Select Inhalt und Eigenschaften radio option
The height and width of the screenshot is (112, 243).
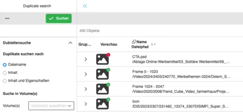[x=5, y=81]
